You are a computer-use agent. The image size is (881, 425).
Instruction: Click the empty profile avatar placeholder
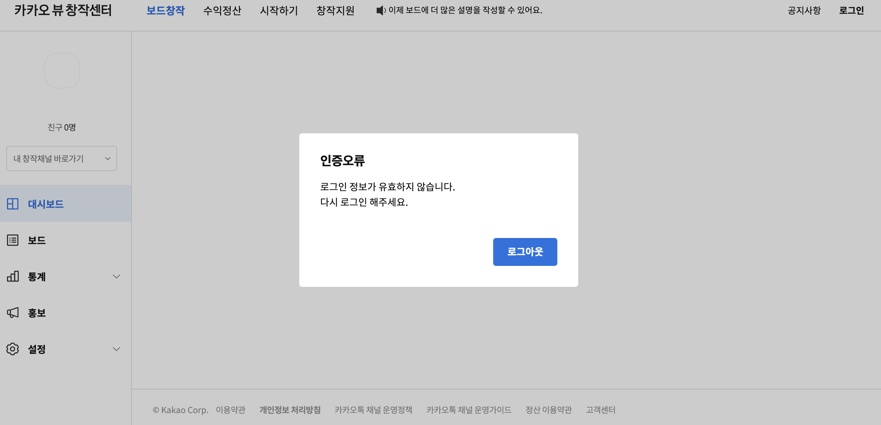(x=62, y=70)
